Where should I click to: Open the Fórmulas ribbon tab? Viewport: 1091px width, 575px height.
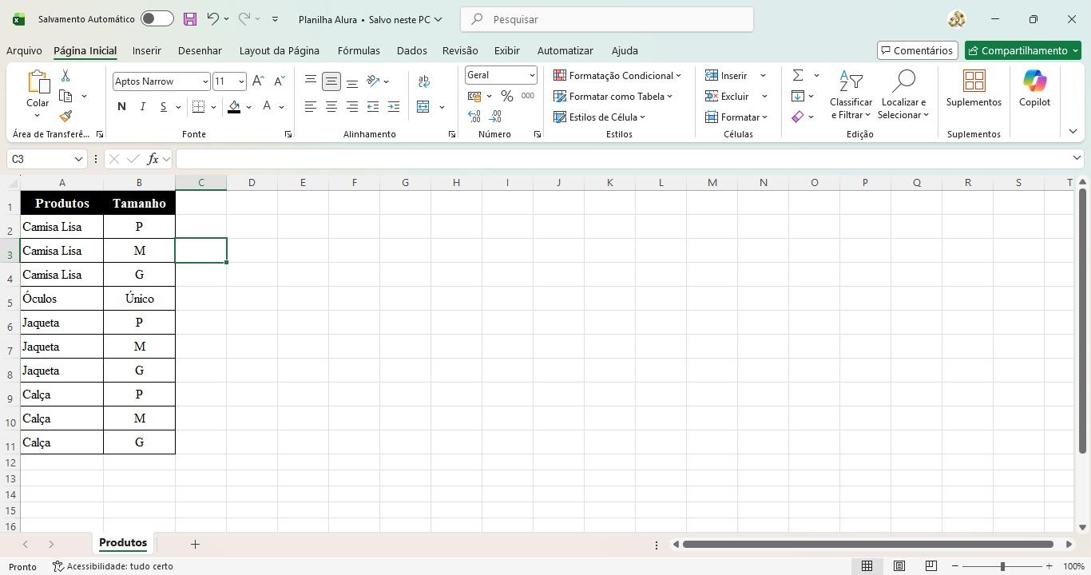[x=359, y=50]
